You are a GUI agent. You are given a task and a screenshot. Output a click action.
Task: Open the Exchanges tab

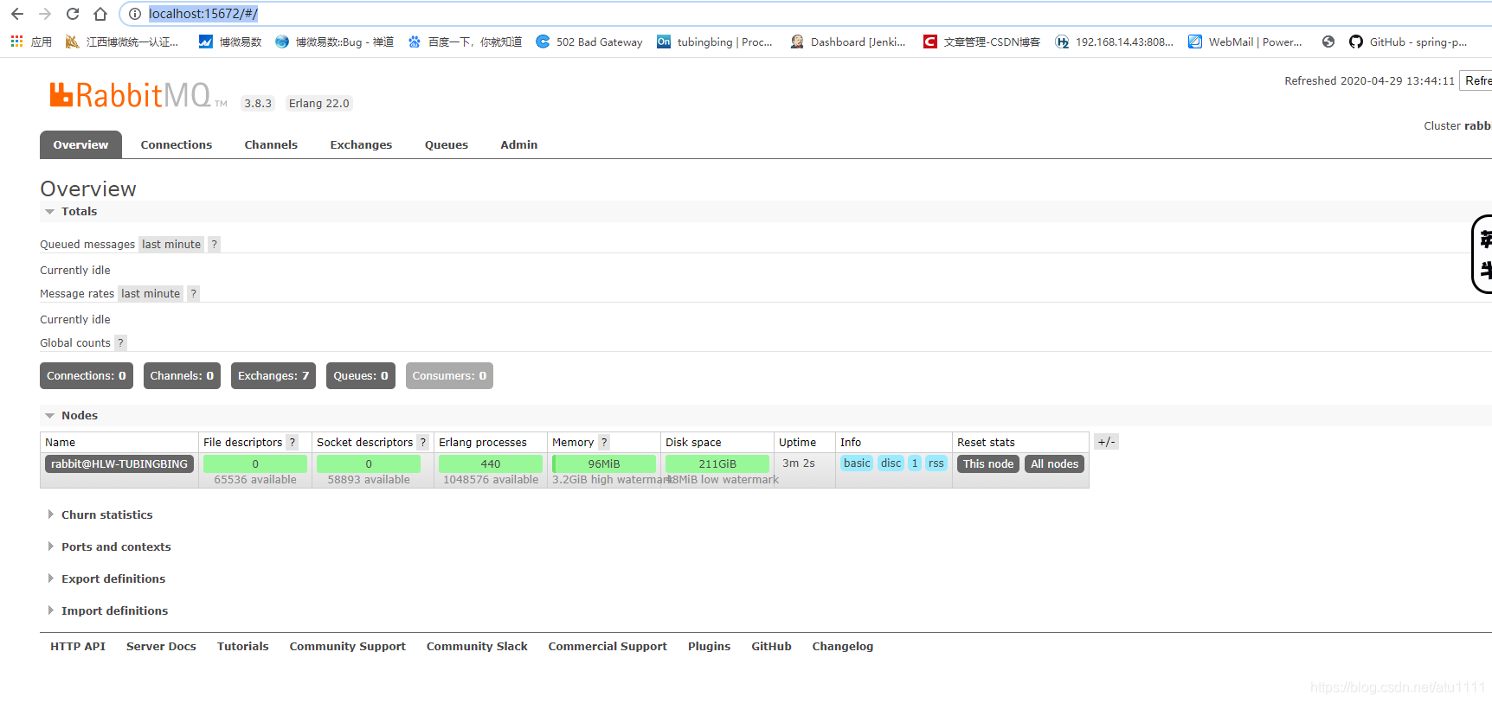point(361,145)
